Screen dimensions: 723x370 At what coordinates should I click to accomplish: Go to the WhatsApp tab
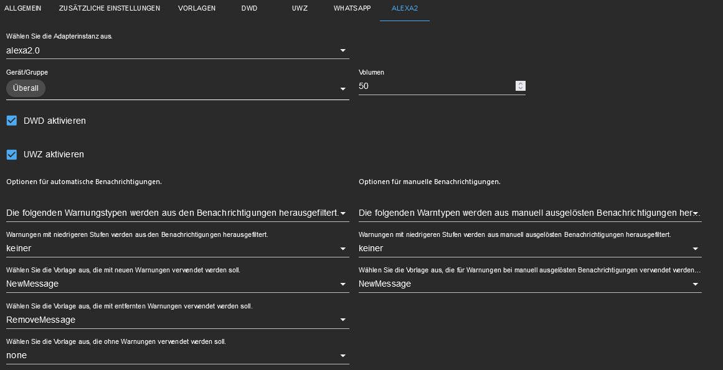[352, 8]
